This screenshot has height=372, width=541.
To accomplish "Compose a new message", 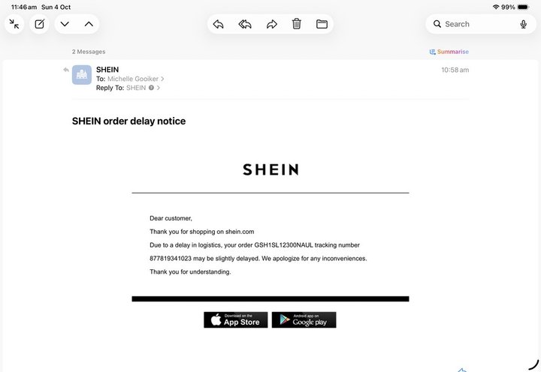I will coord(39,24).
